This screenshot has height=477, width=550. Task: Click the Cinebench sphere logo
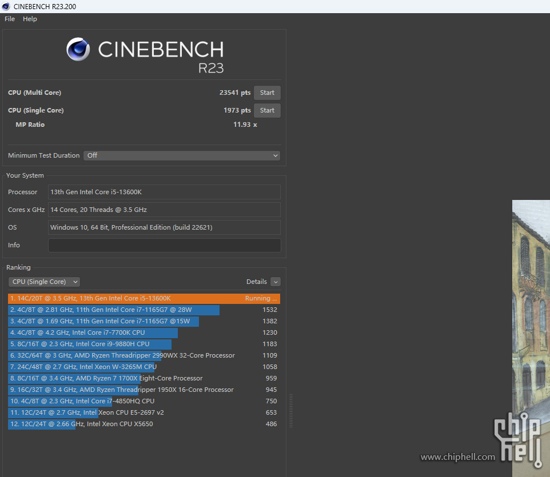pos(78,49)
